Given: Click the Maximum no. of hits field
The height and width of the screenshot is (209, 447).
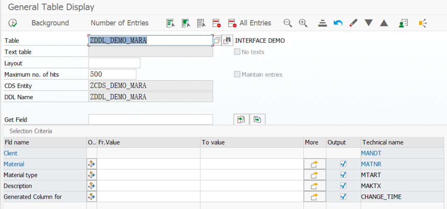Looking at the screenshot, I should point(112,74).
